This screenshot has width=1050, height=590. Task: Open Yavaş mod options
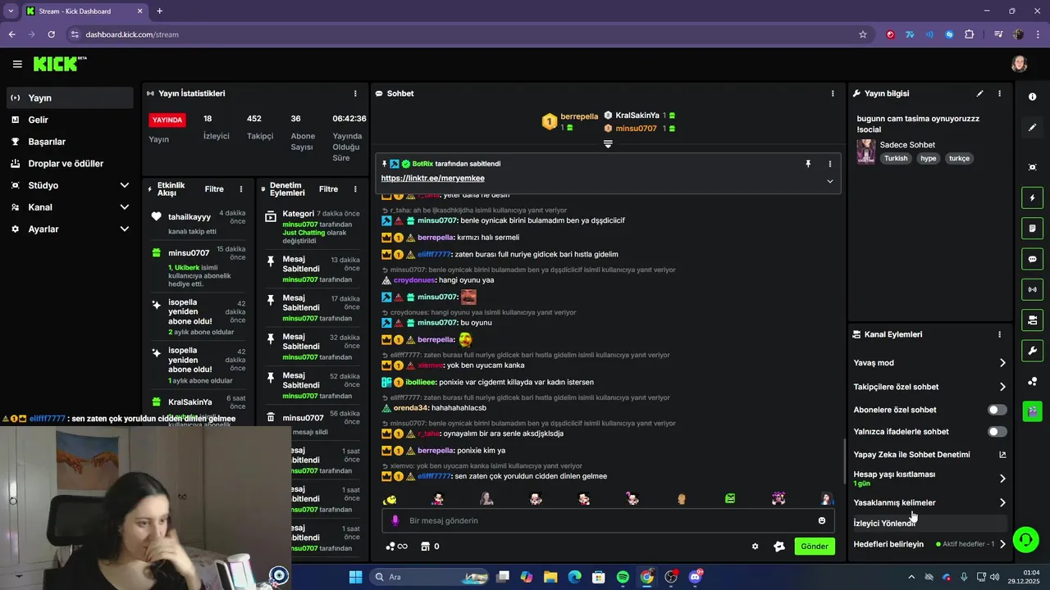930,363
